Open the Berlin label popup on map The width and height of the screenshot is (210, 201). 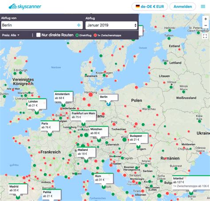click(109, 97)
